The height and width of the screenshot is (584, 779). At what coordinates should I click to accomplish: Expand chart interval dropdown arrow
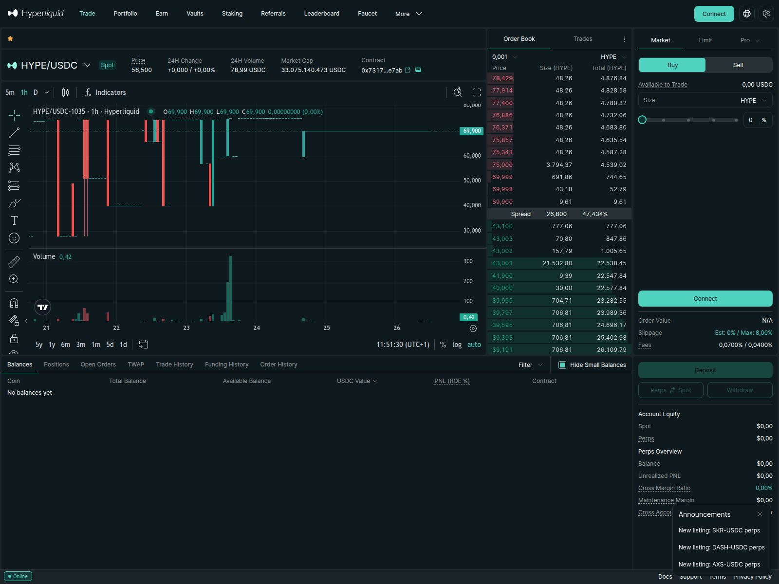(x=47, y=92)
